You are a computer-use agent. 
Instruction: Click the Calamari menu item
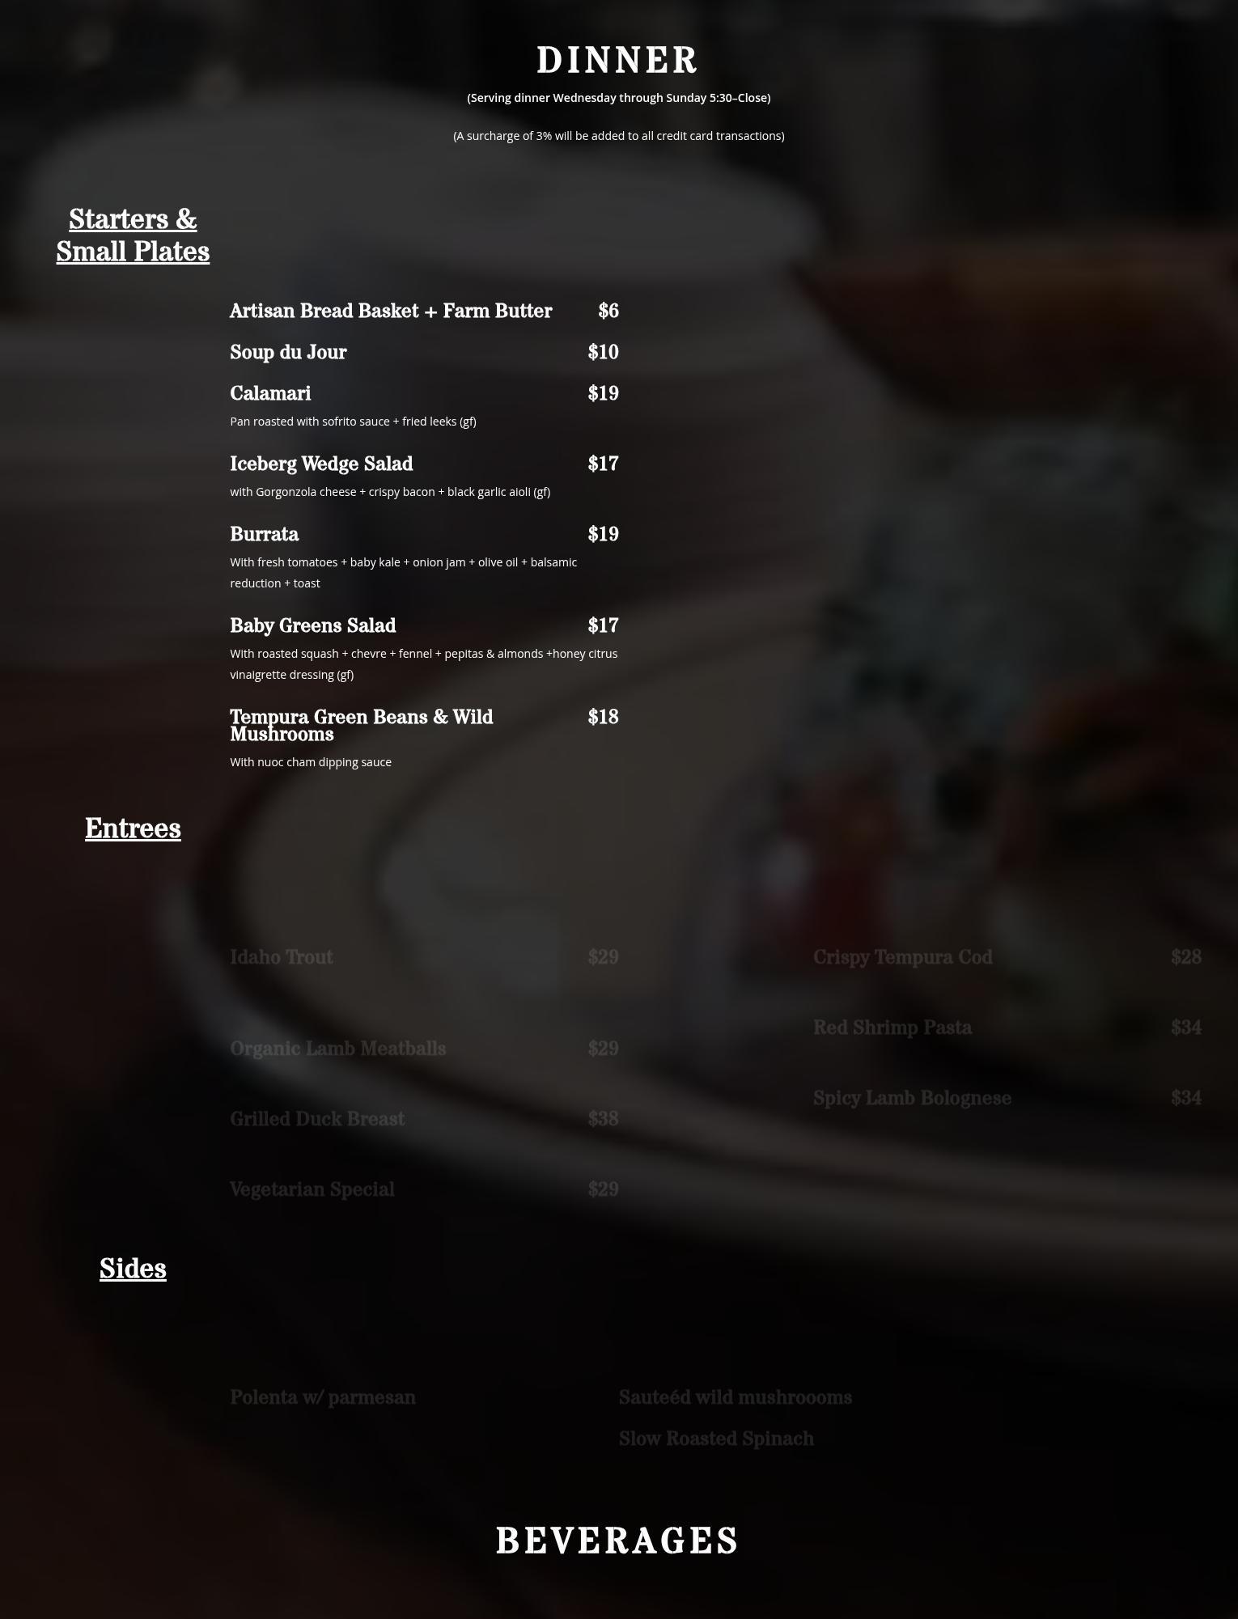tap(270, 393)
